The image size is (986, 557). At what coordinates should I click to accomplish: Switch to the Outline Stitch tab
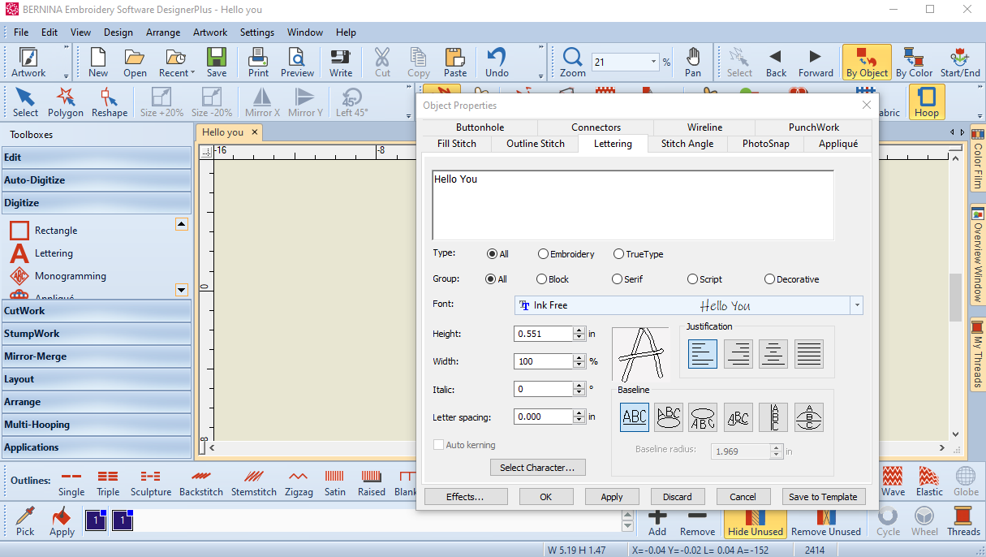(x=536, y=144)
